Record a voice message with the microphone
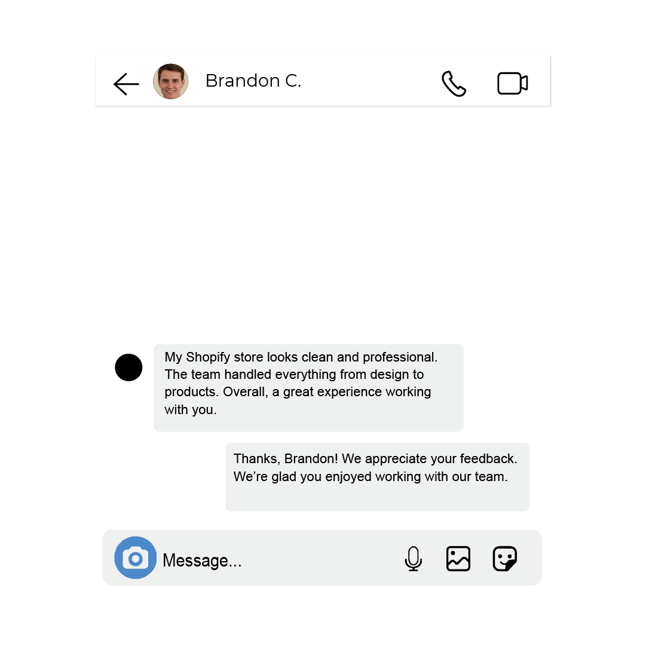 pos(413,559)
